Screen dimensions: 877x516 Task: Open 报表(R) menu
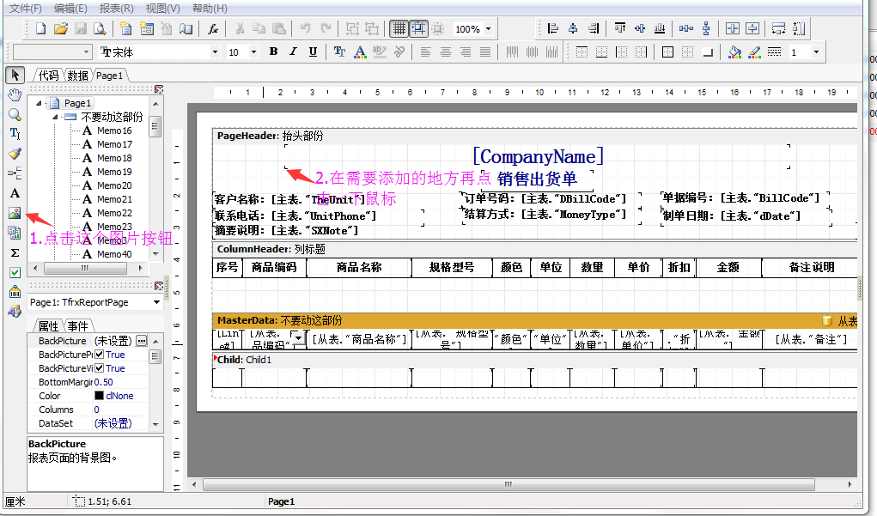[116, 8]
